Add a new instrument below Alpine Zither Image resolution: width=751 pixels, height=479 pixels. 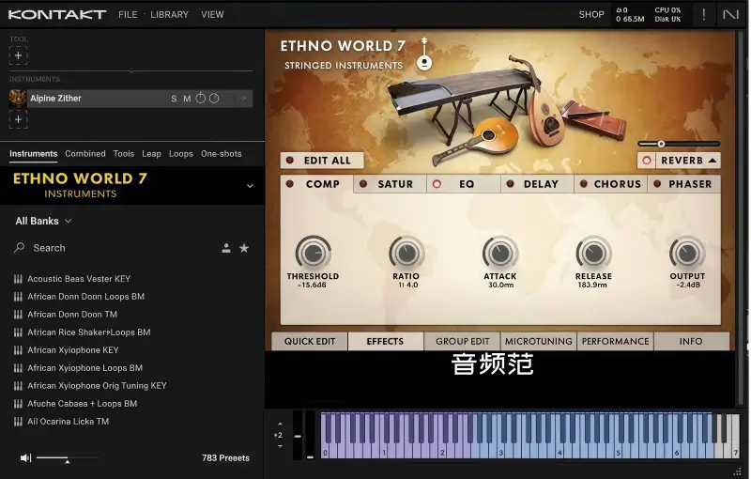(x=18, y=119)
